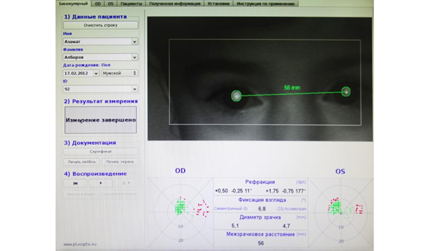Click the Фамилия field with Алборов
Screen dimensions: 434x251
tap(97, 57)
